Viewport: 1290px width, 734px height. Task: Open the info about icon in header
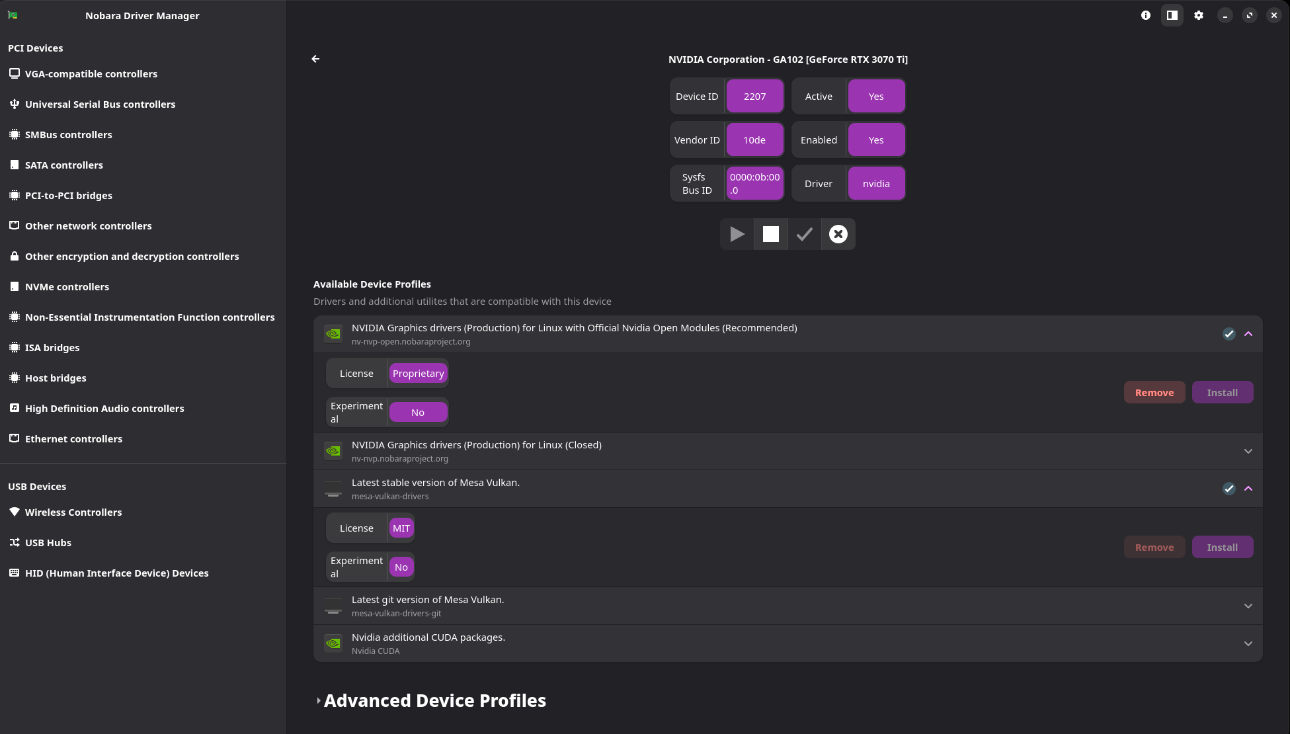[x=1145, y=15]
